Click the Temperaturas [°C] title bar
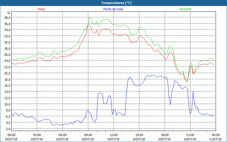This screenshot has width=227, height=142. pyautogui.click(x=113, y=3)
